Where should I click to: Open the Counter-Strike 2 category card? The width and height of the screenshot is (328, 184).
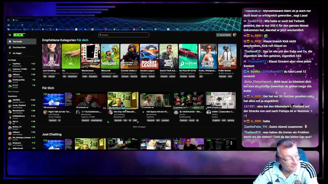(129, 56)
